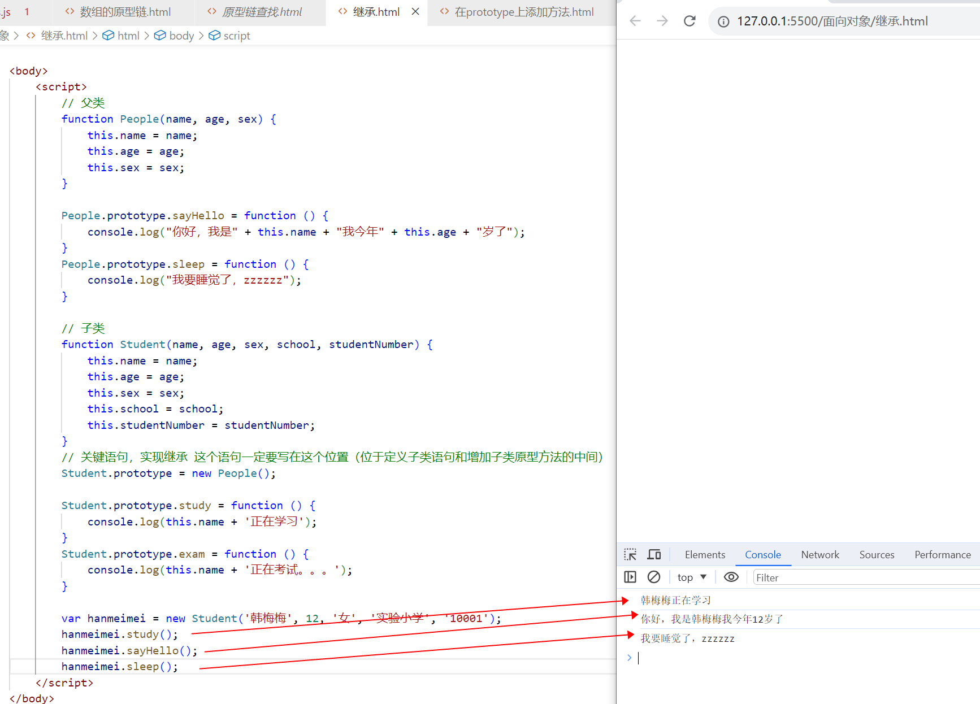Clear the console output
The height and width of the screenshot is (704, 980).
654,577
